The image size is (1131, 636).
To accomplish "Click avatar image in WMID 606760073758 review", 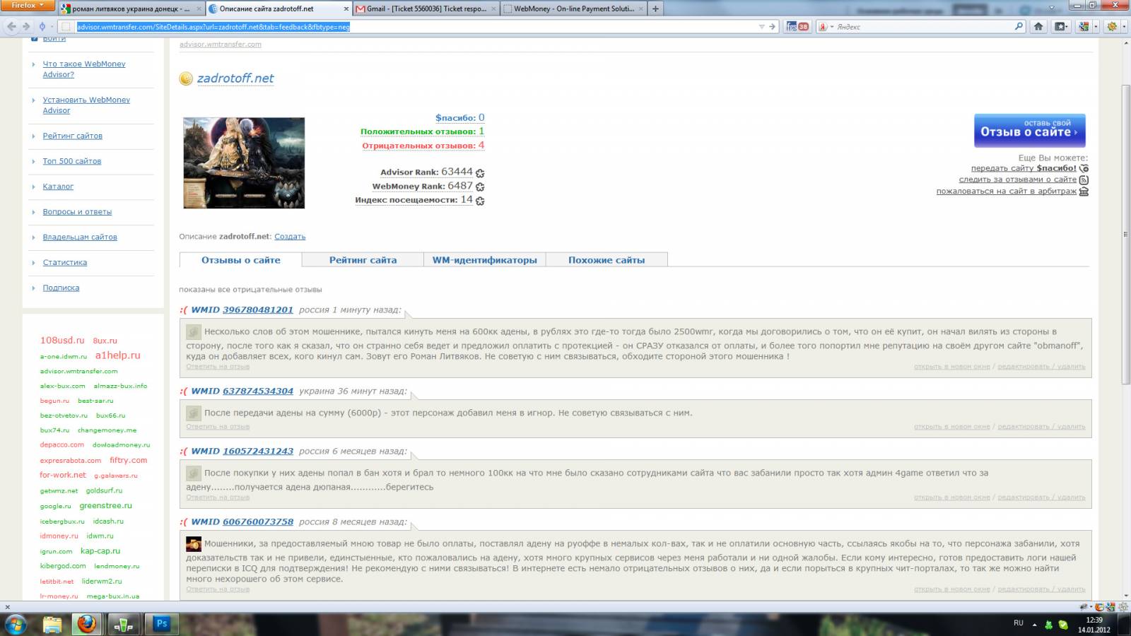I will [x=194, y=543].
